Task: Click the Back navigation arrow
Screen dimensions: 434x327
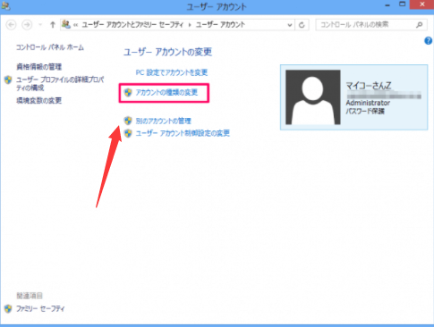Action: (x=11, y=25)
